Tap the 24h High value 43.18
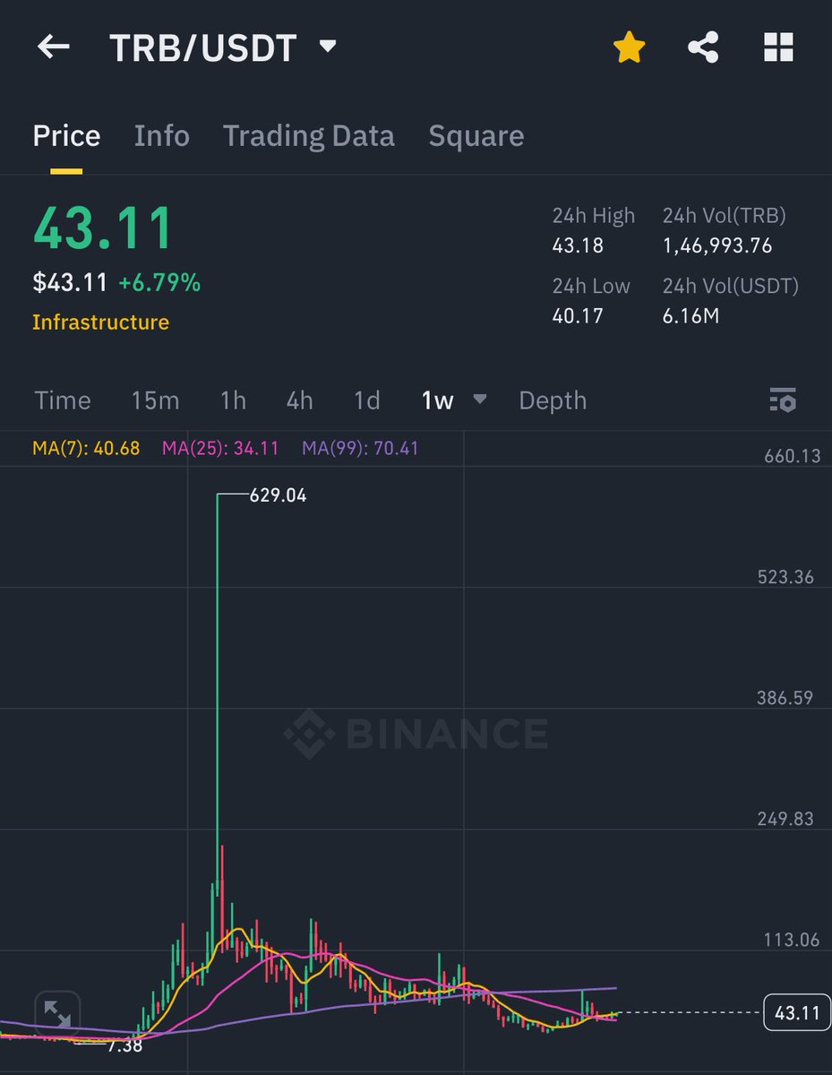832x1075 pixels. coord(578,245)
